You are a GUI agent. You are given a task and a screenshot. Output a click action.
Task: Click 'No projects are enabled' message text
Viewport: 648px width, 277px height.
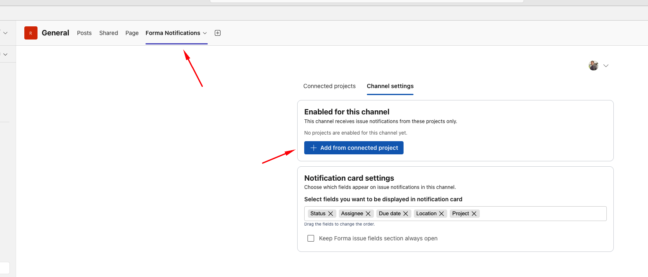356,133
